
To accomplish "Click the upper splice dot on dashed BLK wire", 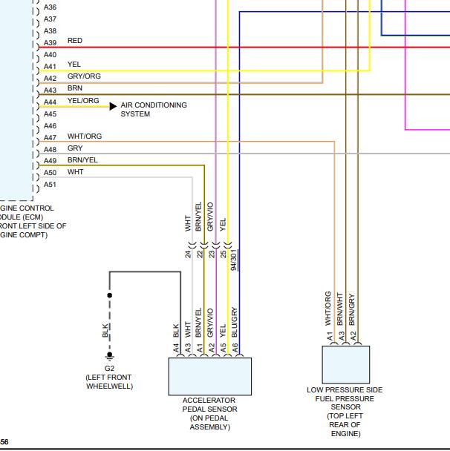I will coord(109,295).
